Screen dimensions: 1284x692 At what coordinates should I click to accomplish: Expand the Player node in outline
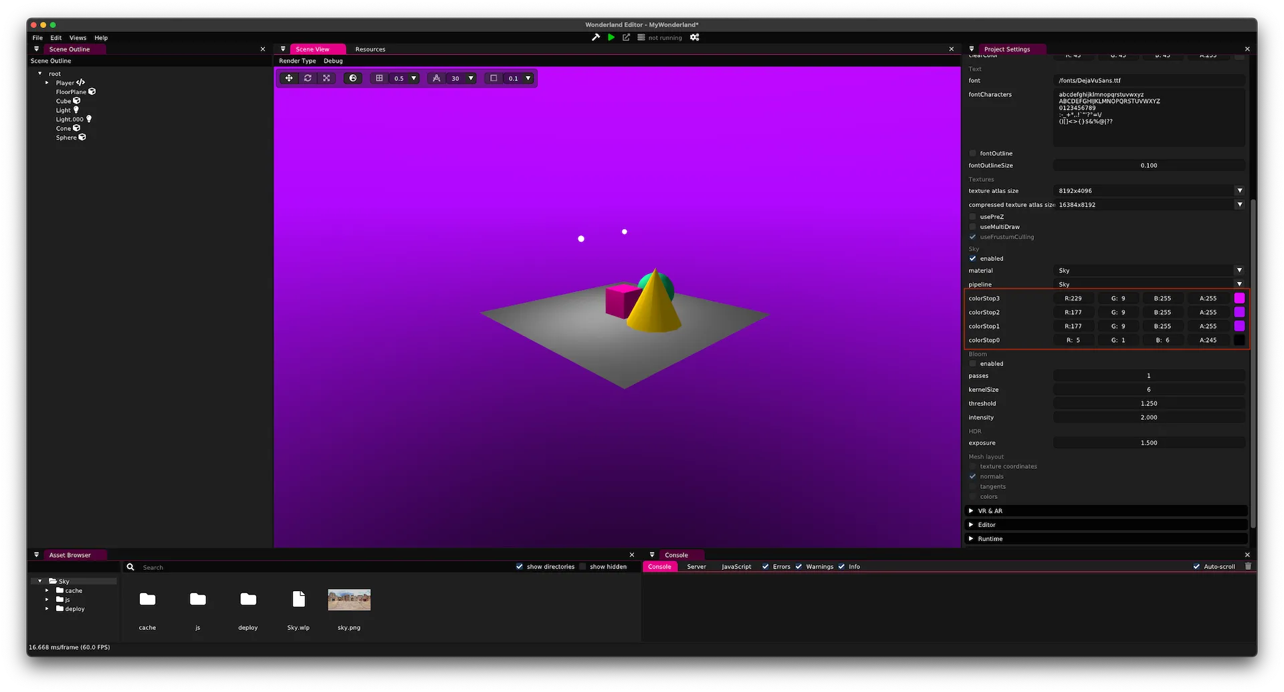(47, 83)
